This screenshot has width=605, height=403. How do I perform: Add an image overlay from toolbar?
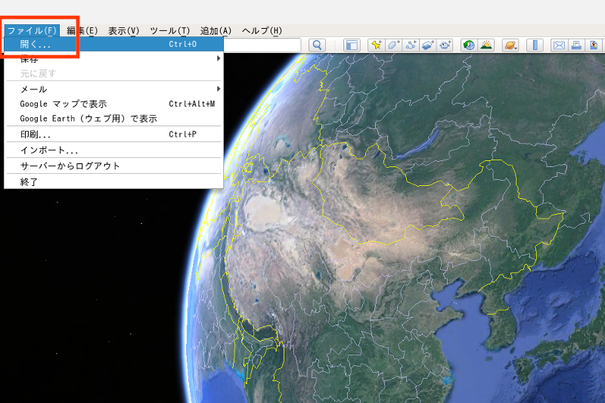pos(428,45)
